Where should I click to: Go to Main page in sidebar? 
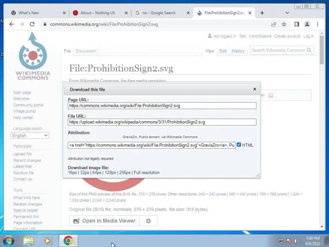click(x=22, y=92)
